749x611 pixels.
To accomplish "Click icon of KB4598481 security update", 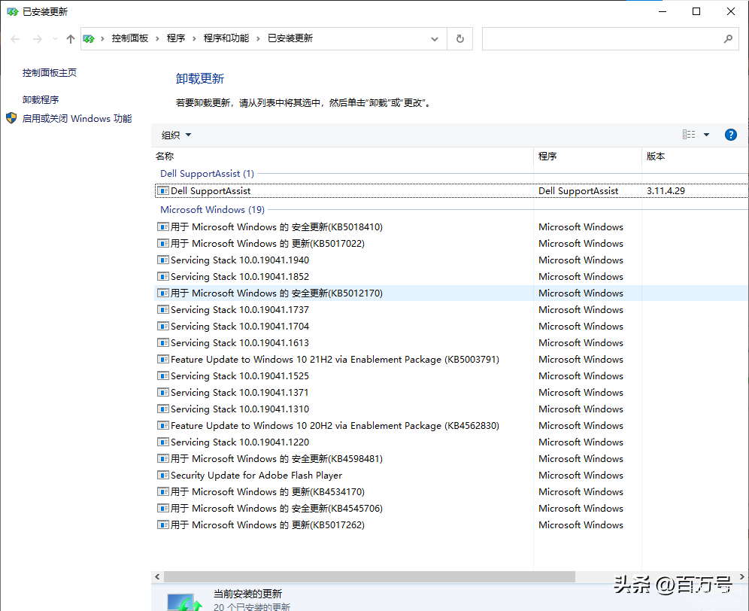I will pos(163,458).
